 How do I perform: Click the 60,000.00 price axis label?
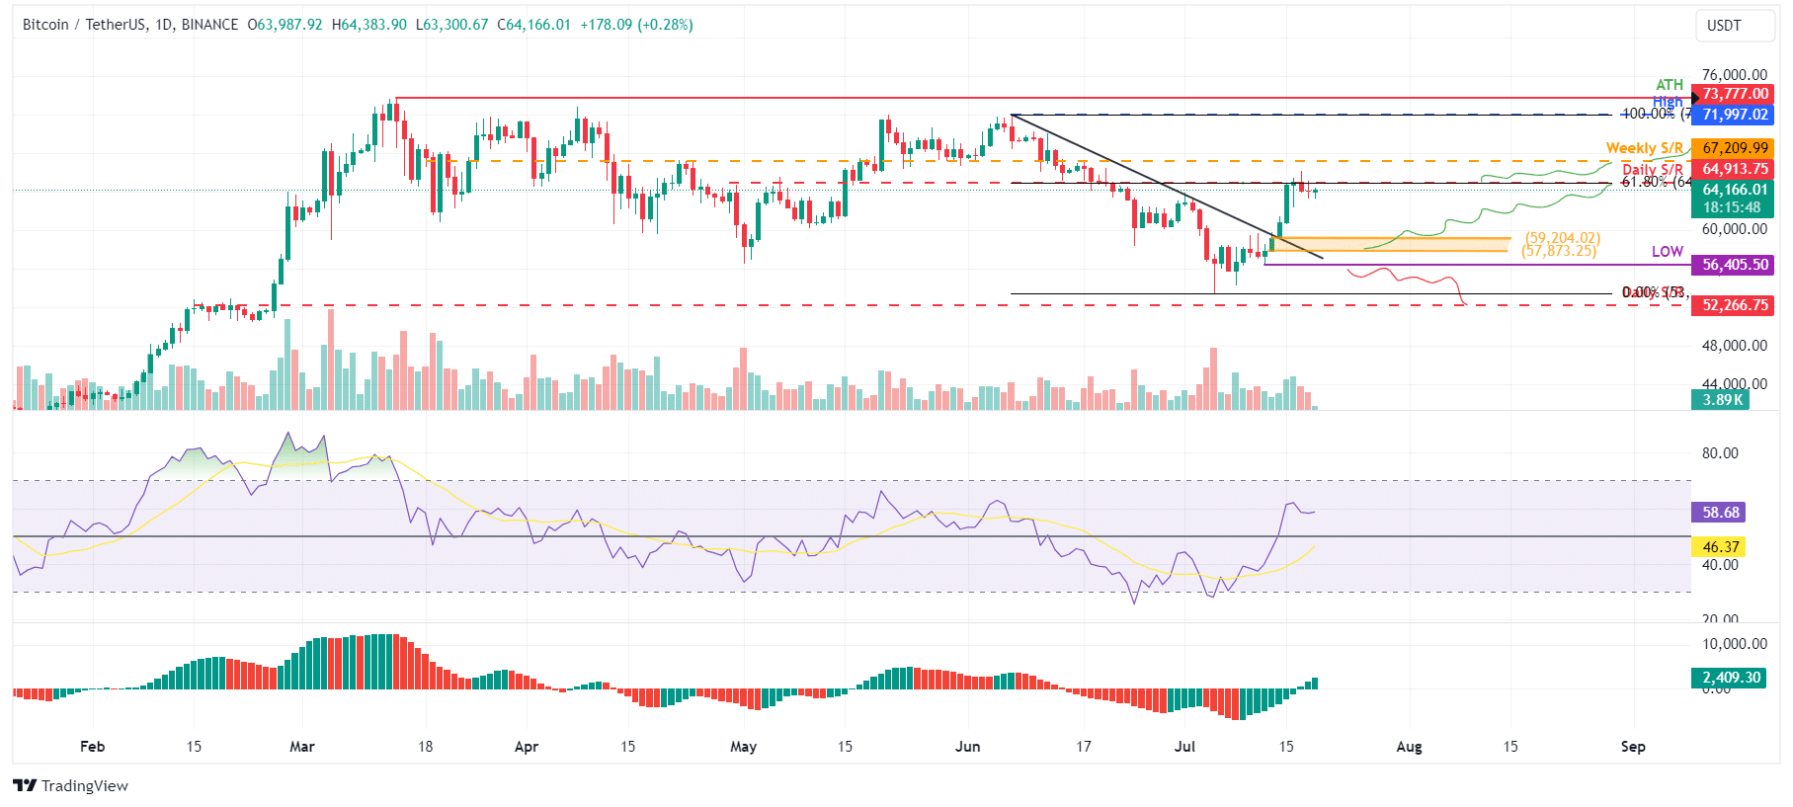(1734, 229)
